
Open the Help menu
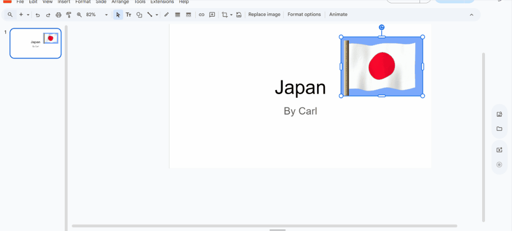tap(184, 1)
